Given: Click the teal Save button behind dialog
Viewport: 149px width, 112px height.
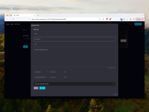Looking at the screenshot, I should pos(25,47).
